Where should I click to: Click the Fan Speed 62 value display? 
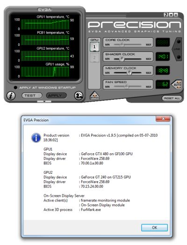(163, 84)
